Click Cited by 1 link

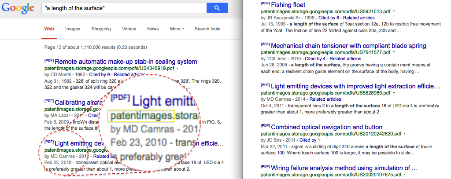(310, 140)
